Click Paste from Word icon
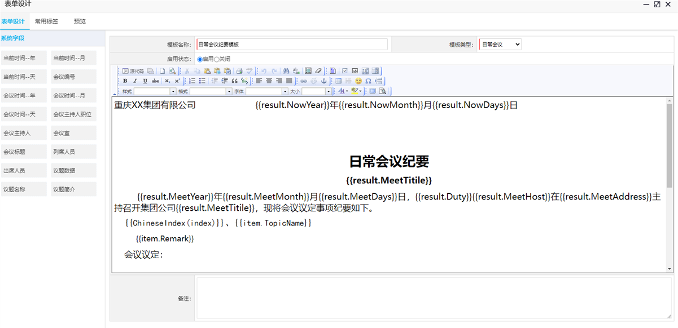This screenshot has width=678, height=328. pyautogui.click(x=227, y=71)
